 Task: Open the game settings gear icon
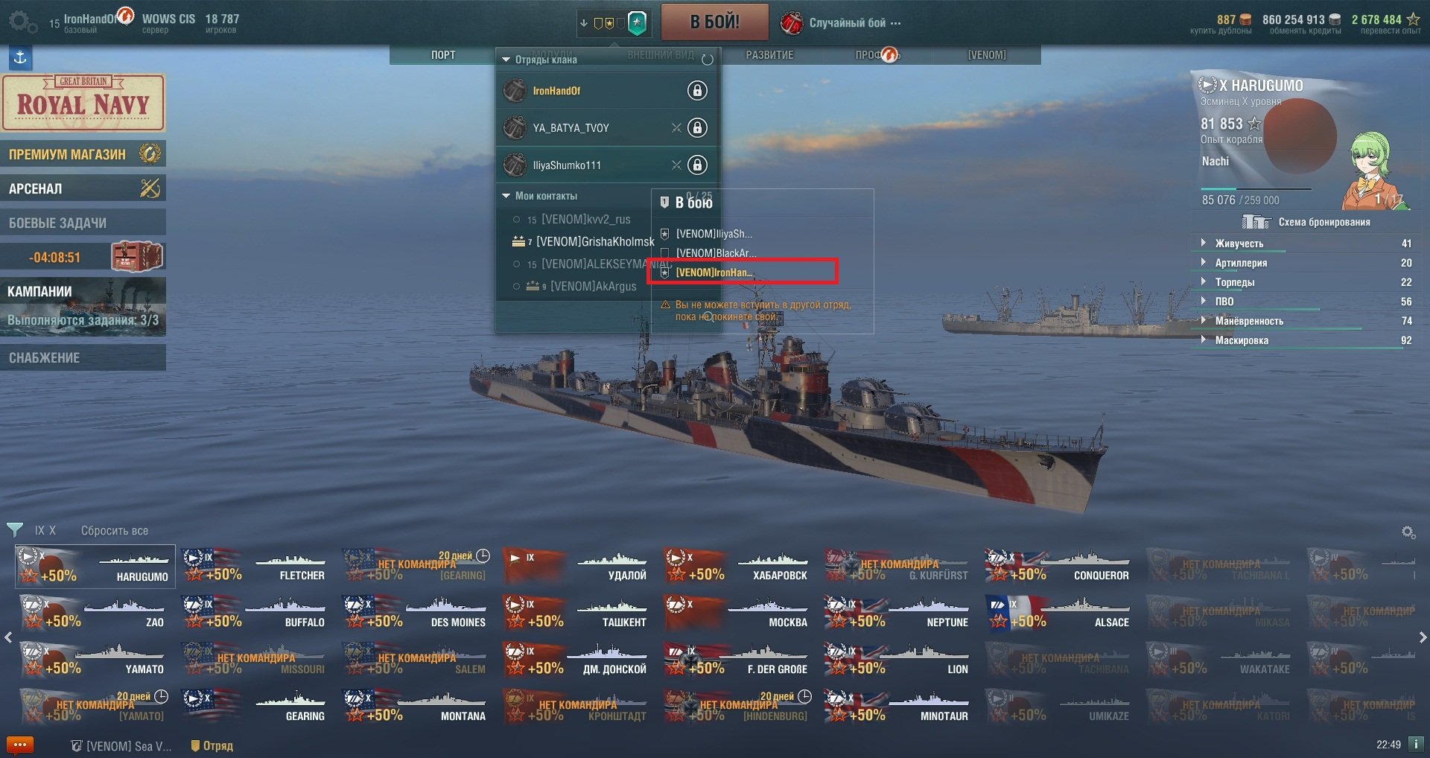click(22, 22)
